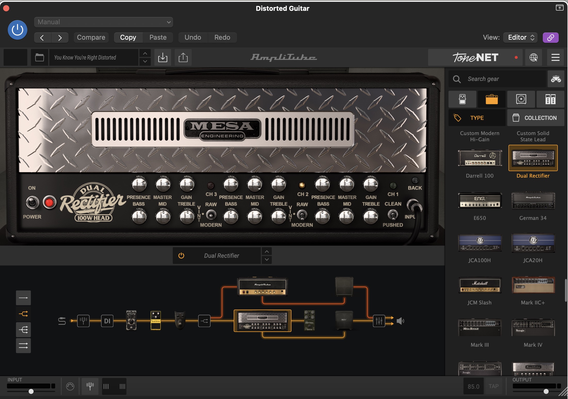Select channel CH 1 LED
The height and width of the screenshot is (399, 568).
[393, 185]
